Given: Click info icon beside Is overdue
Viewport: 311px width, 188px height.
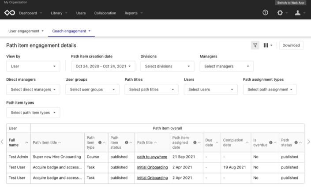Looking at the screenshot, I should (271, 143).
